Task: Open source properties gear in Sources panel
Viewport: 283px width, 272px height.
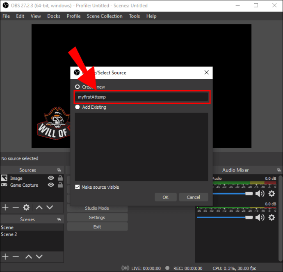Action: [26, 207]
